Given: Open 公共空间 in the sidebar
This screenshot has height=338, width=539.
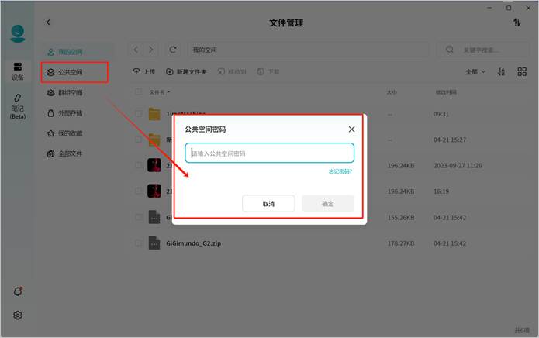Looking at the screenshot, I should [70, 72].
